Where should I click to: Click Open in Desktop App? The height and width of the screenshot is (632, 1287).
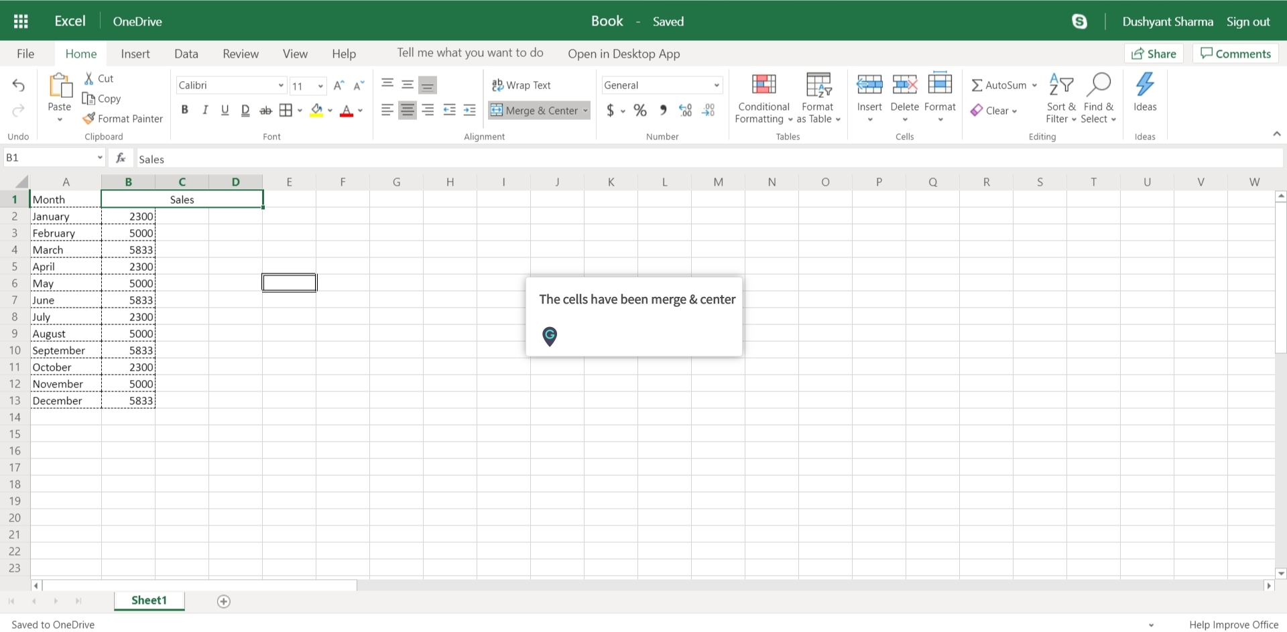click(x=623, y=54)
